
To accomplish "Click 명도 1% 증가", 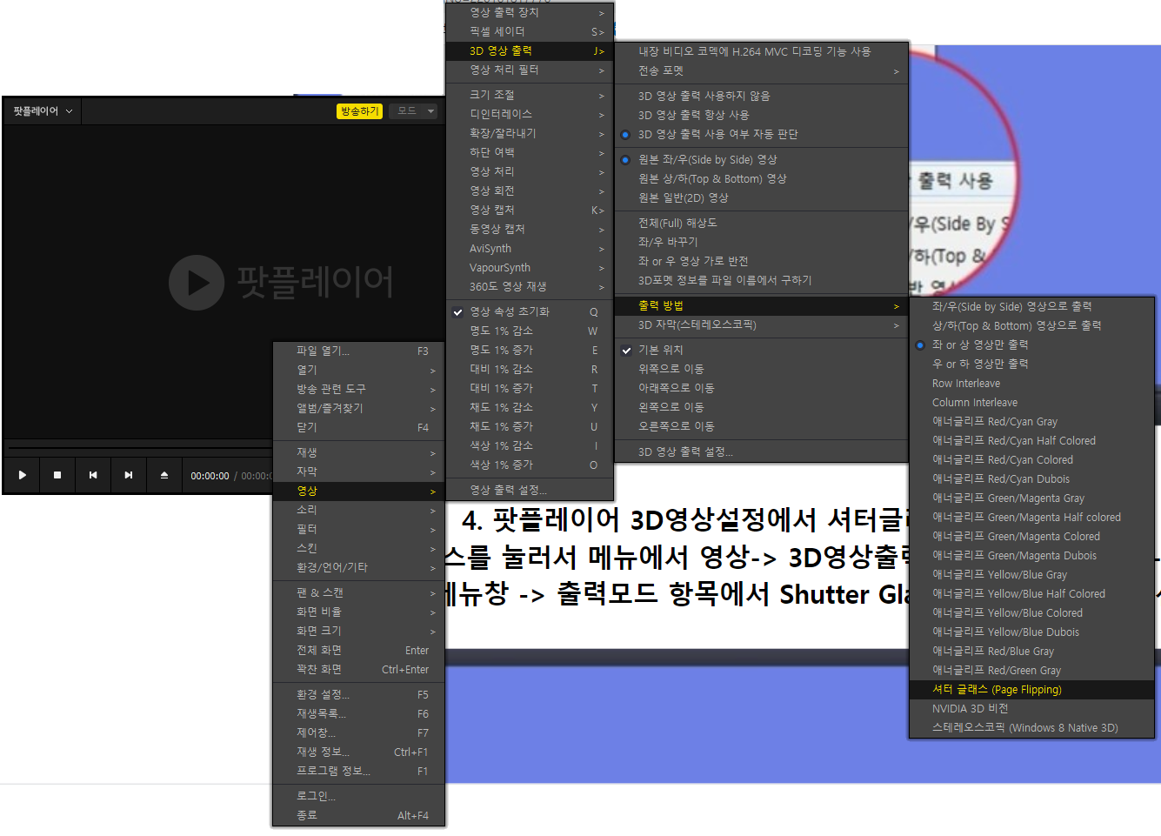I will click(x=530, y=351).
